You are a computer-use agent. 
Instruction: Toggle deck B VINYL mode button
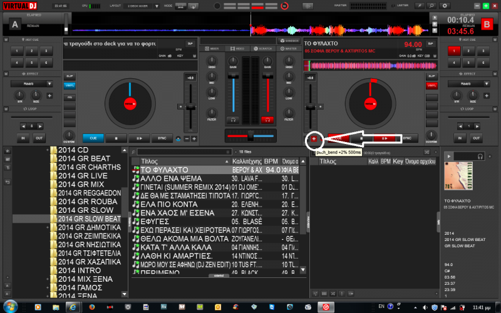431,86
